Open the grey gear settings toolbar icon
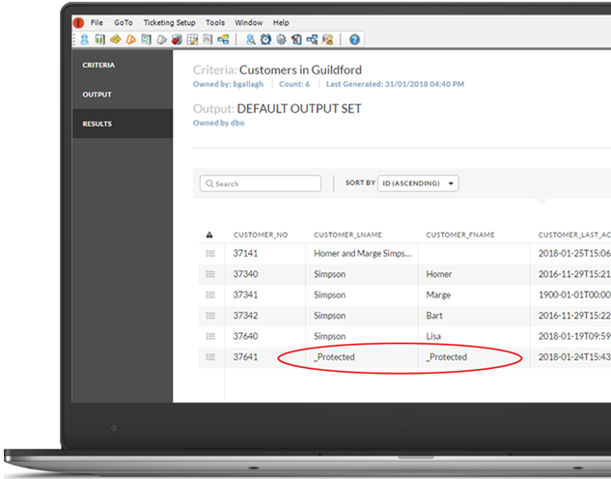 tap(281, 40)
